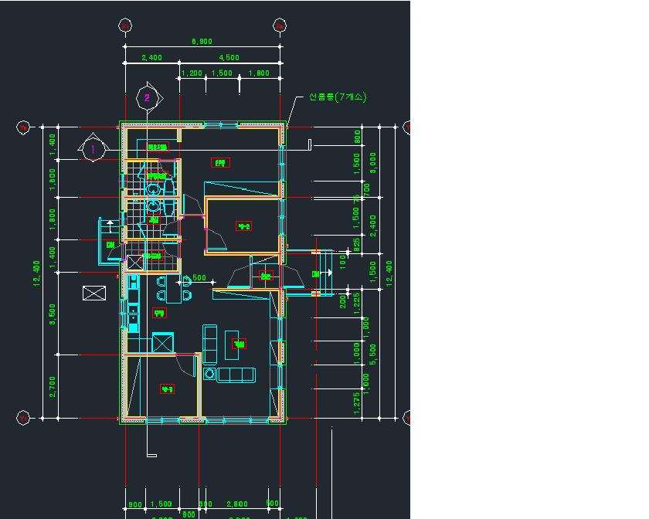Select section marker 1 at upper left
The height and width of the screenshot is (519, 649).
[93, 149]
